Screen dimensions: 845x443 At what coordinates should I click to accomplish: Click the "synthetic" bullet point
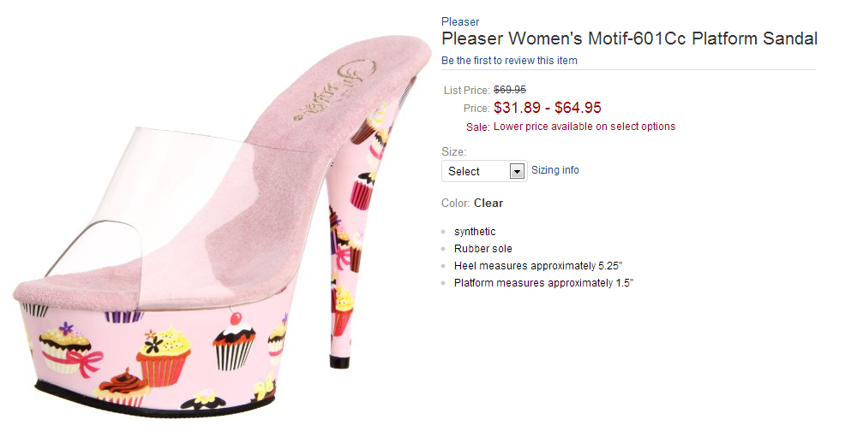click(x=475, y=232)
